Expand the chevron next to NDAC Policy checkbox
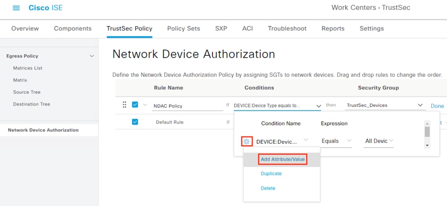This screenshot has width=447, height=206. 145,105
